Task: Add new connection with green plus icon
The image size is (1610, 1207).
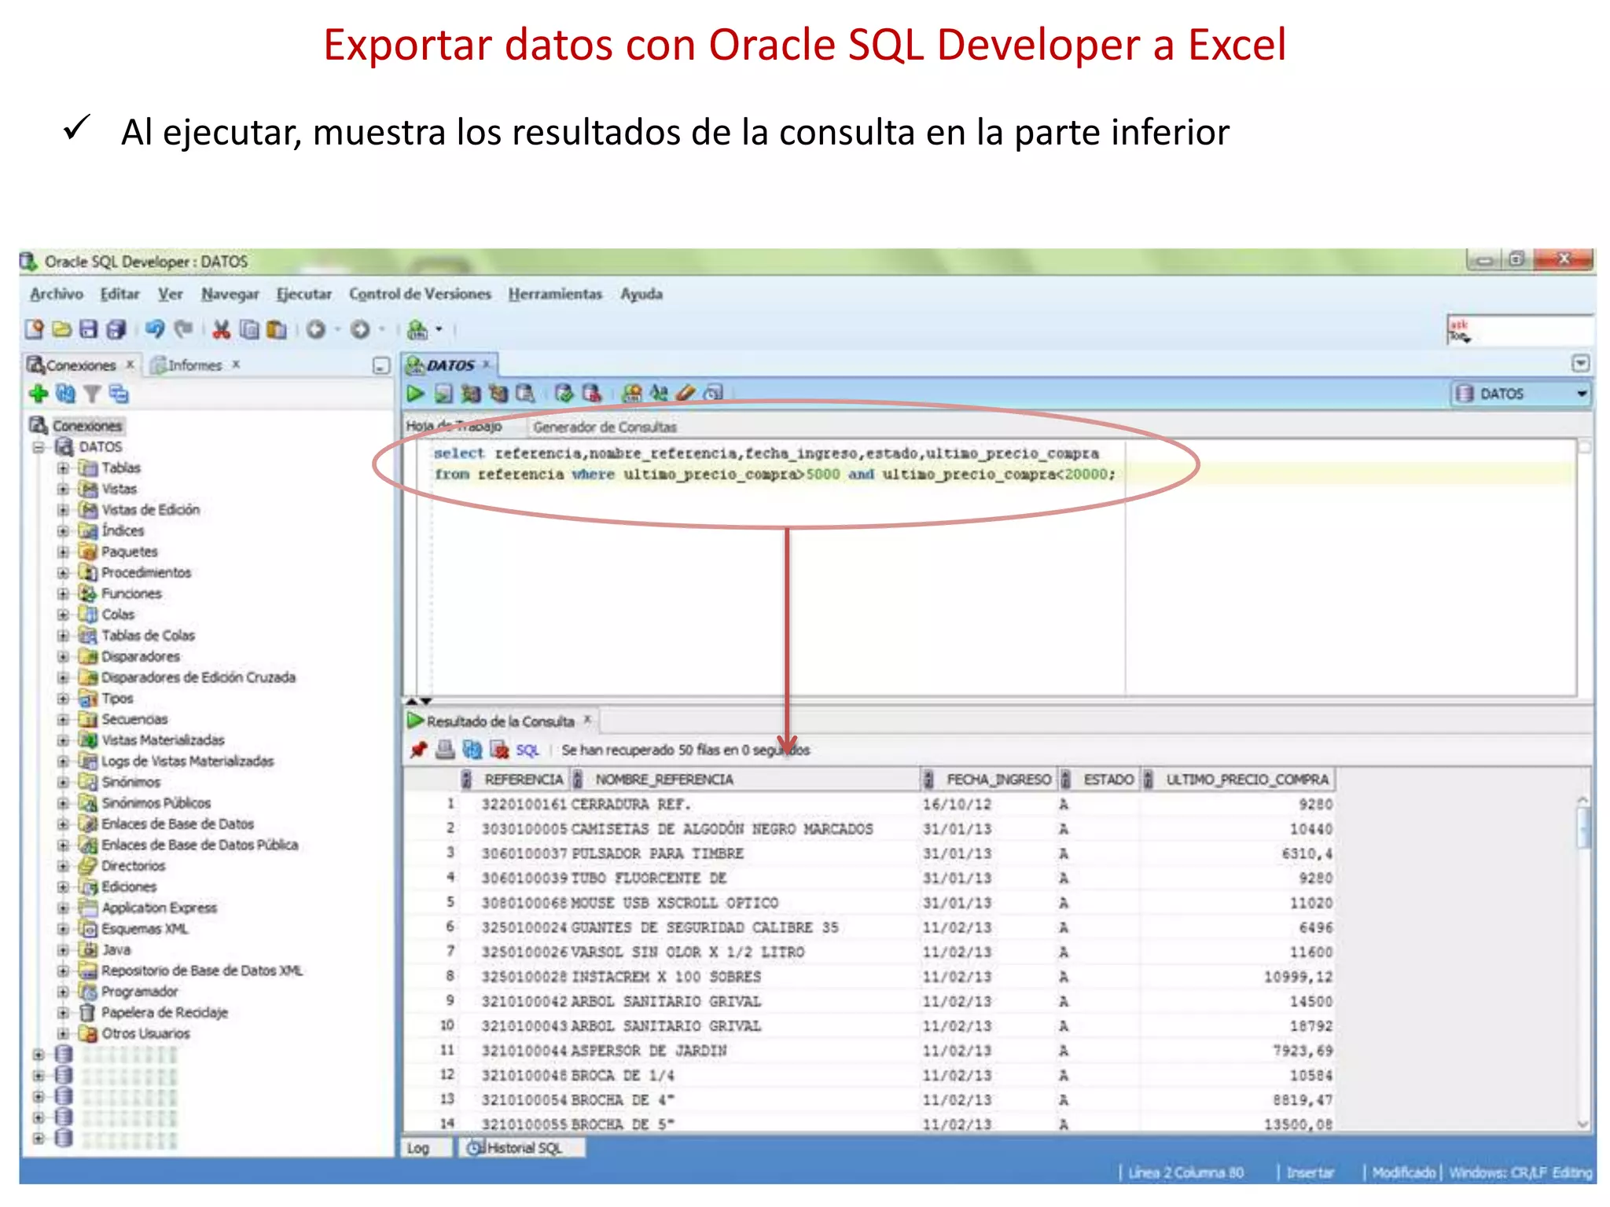Action: (x=38, y=394)
